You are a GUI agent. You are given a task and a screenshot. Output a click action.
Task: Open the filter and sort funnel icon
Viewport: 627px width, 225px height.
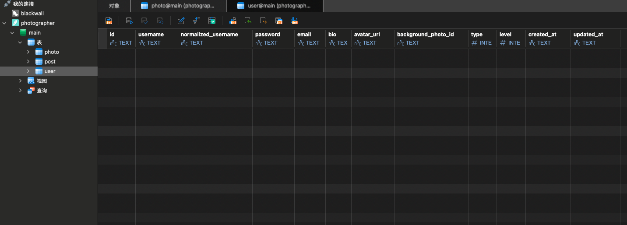(197, 20)
